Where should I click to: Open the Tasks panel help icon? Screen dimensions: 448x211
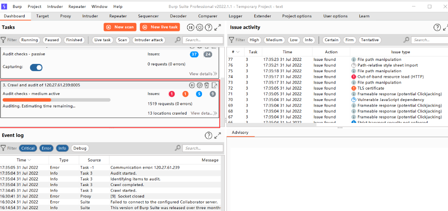coord(208,27)
